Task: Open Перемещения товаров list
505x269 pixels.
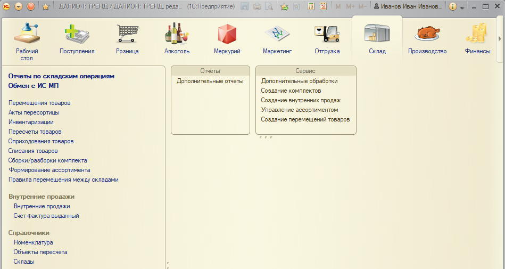Action: (39, 103)
